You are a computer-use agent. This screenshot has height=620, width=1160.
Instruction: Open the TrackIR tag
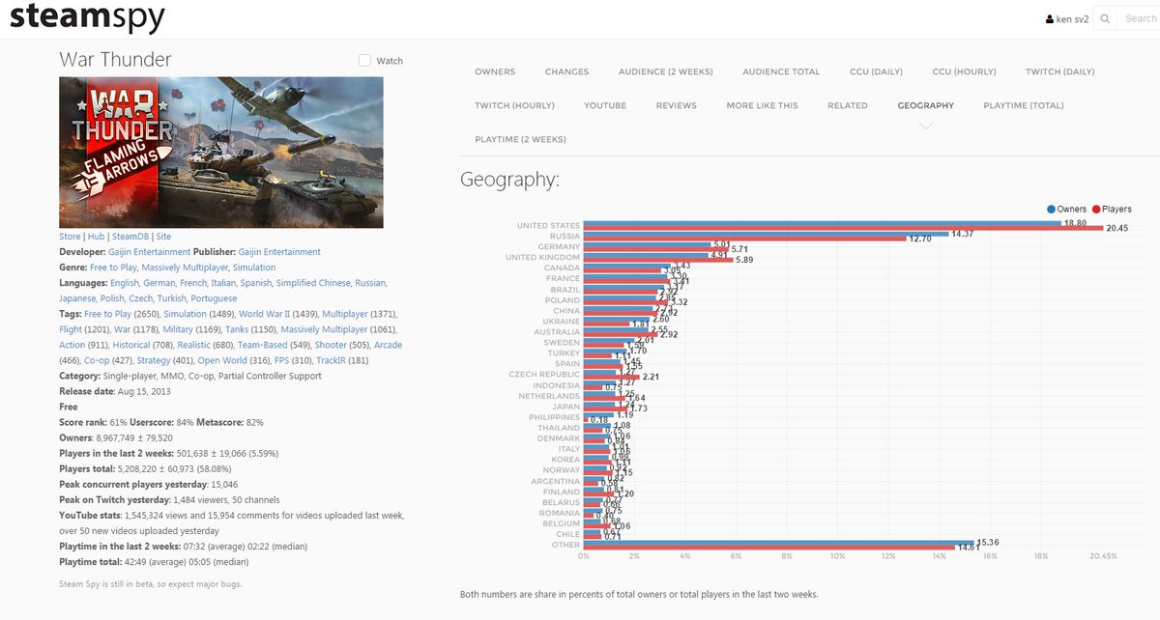tap(329, 360)
